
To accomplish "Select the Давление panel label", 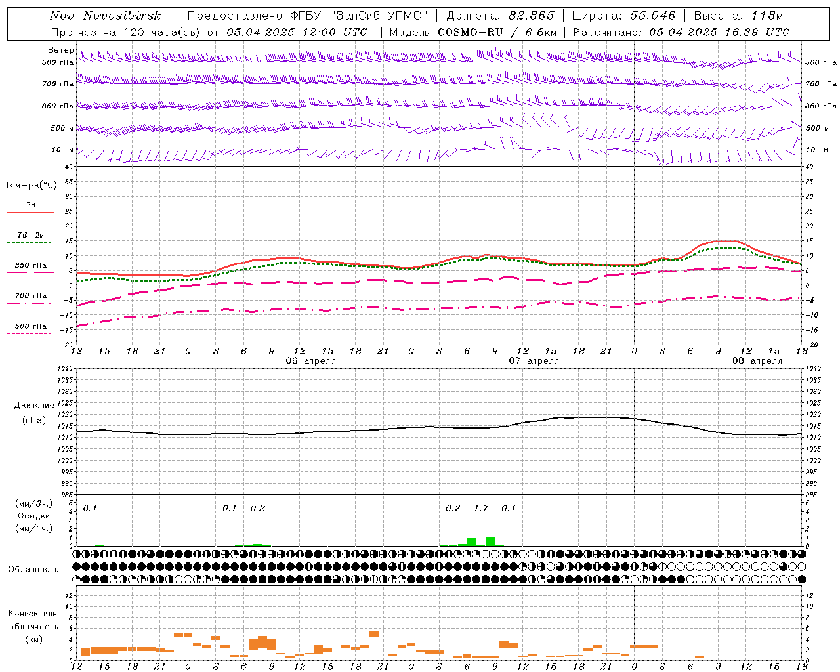I will tap(33, 406).
